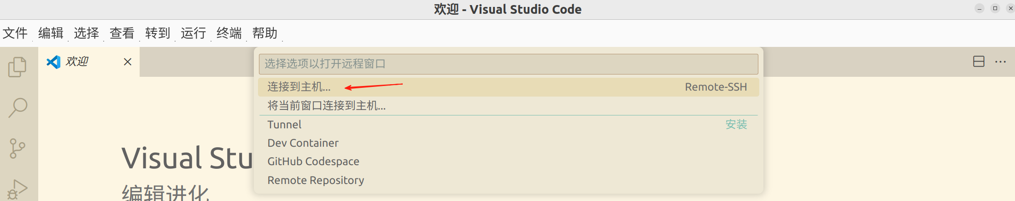Open the Explorer view icon

click(18, 67)
